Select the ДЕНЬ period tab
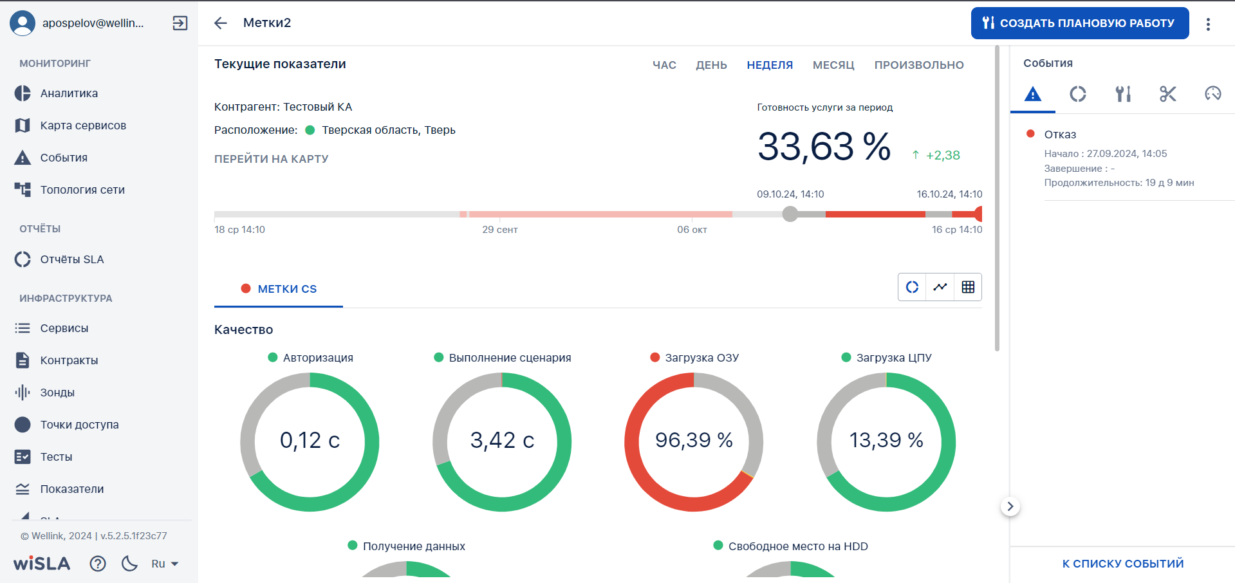The height and width of the screenshot is (583, 1235). [711, 65]
